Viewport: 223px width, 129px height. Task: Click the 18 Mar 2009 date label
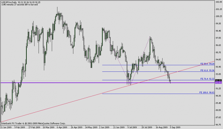(x=49, y=127)
